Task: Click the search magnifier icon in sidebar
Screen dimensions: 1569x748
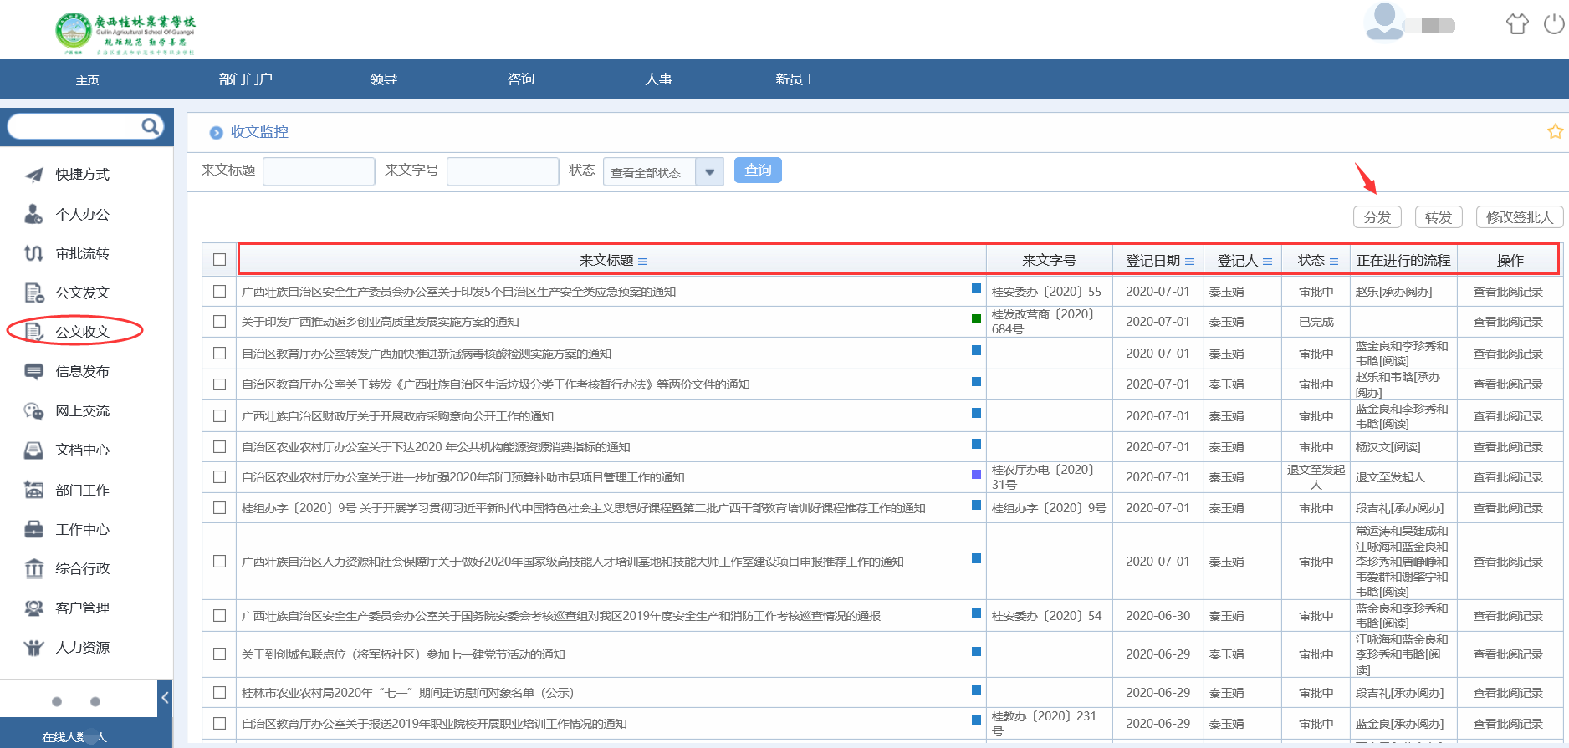Action: pyautogui.click(x=150, y=126)
